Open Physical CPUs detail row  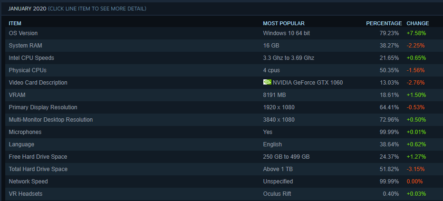click(x=27, y=70)
